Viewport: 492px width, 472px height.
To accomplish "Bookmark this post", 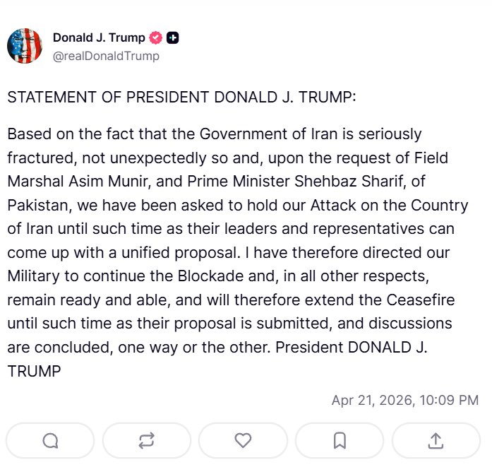I will coord(340,440).
